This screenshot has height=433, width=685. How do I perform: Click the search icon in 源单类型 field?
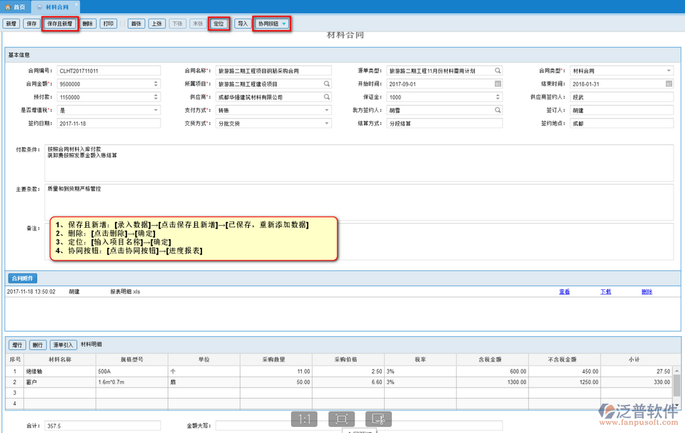click(x=498, y=71)
